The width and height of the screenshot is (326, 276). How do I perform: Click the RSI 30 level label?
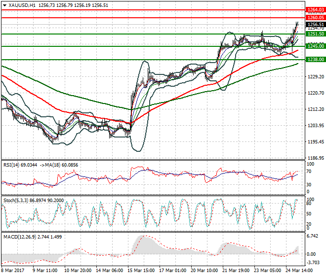click(309, 184)
